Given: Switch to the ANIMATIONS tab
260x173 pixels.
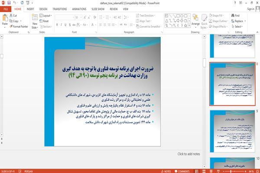Looking at the screenshot, I should pyautogui.click(x=79, y=9).
